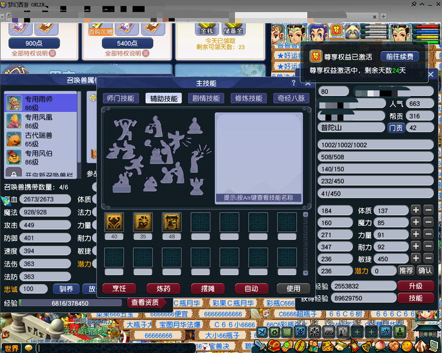Select summon 古代瑞兽 65级

[41, 139]
